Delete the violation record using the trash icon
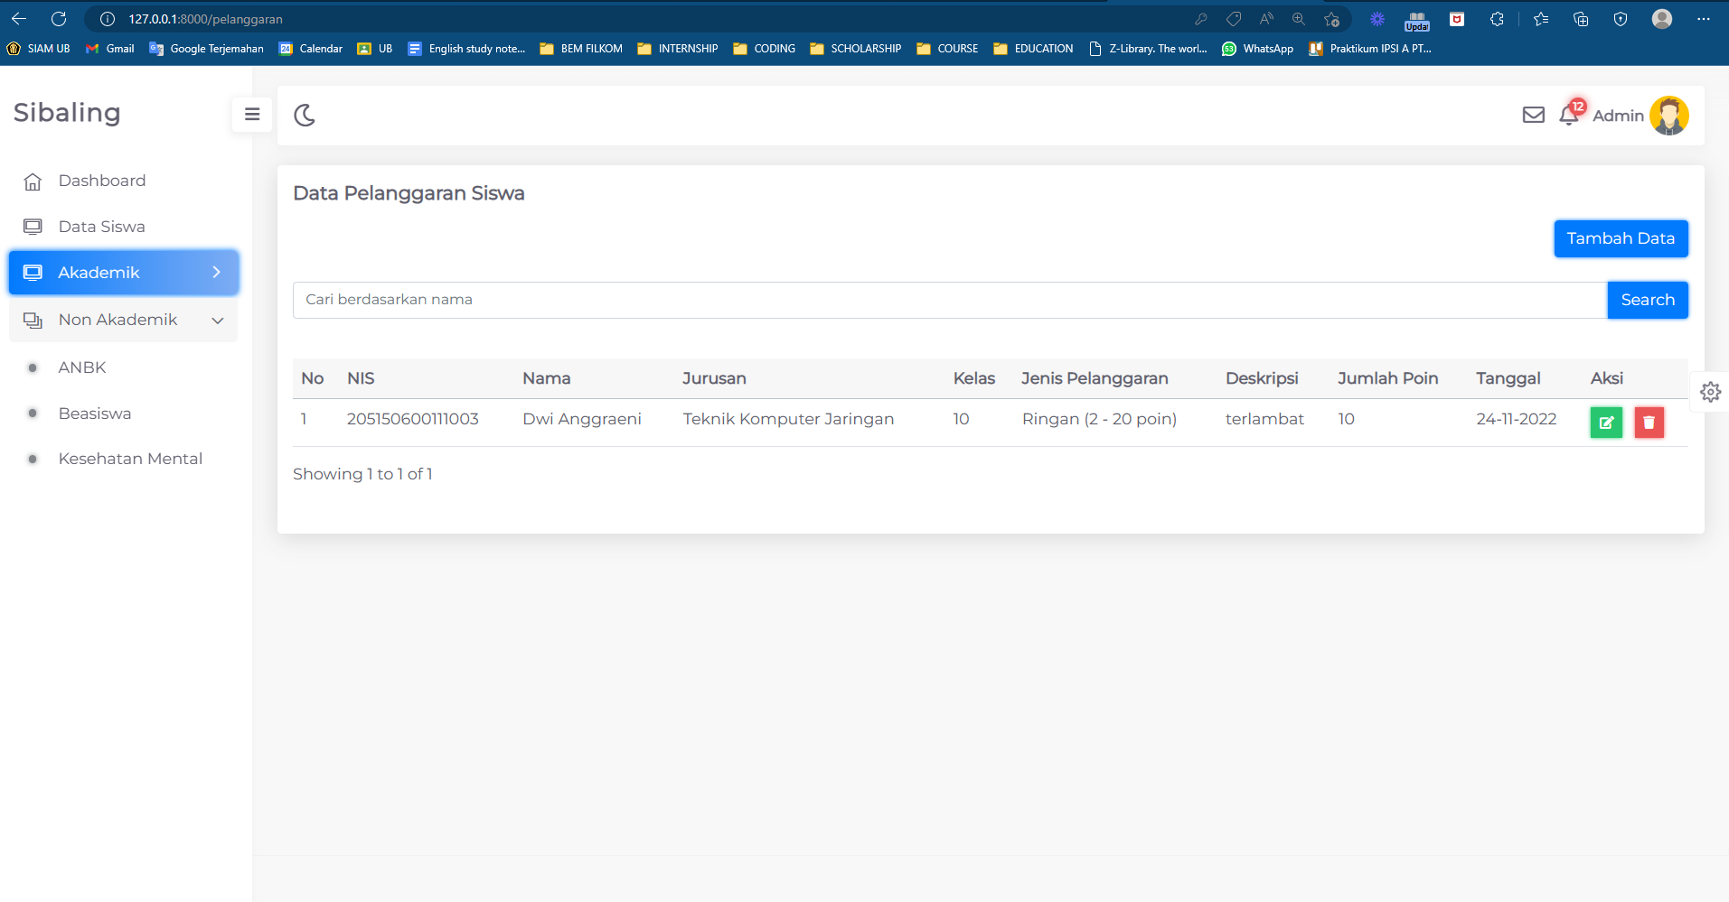Image resolution: width=1729 pixels, height=902 pixels. coord(1649,422)
